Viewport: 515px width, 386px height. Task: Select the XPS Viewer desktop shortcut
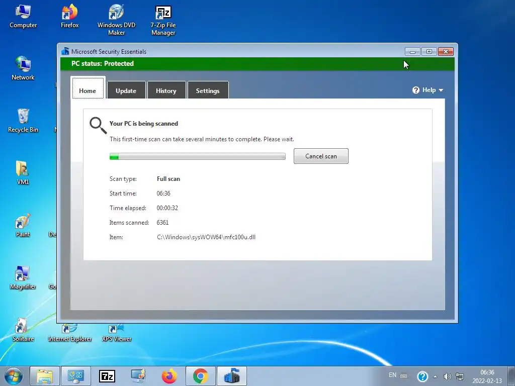[117, 333]
